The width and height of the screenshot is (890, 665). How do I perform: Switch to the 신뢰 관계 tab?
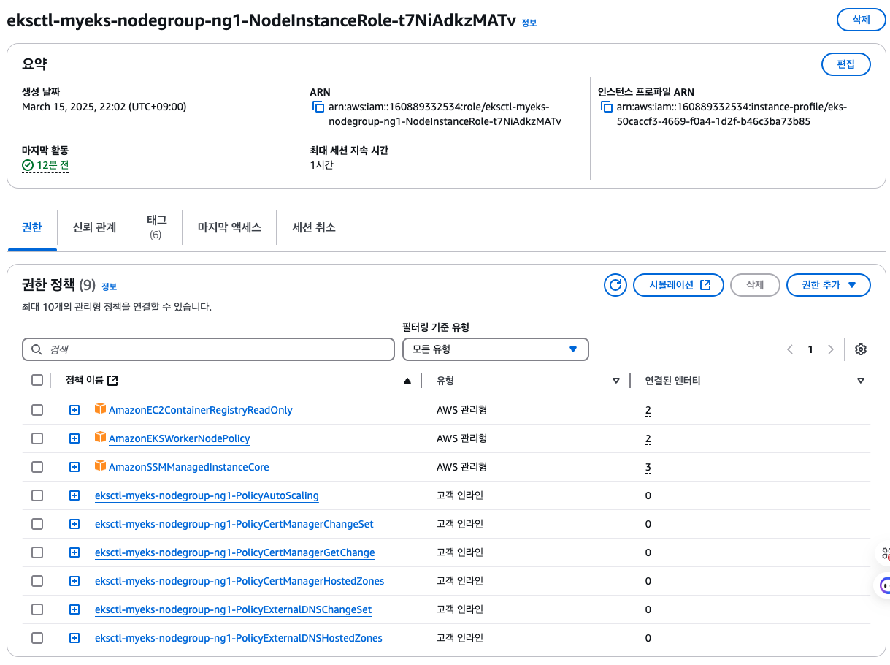pyautogui.click(x=94, y=227)
